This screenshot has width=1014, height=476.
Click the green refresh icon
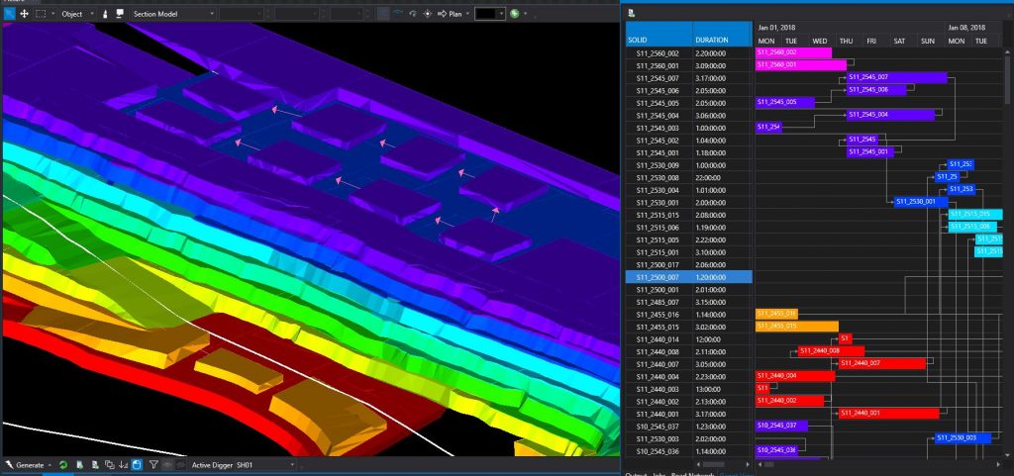63,464
